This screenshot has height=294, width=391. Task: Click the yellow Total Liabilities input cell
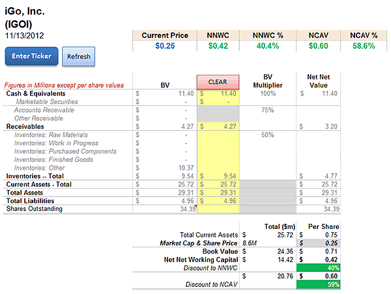point(218,201)
